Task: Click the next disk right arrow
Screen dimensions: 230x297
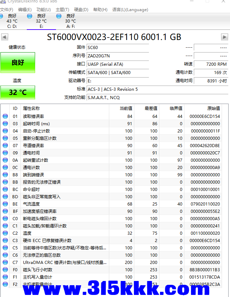Action: [224, 37]
